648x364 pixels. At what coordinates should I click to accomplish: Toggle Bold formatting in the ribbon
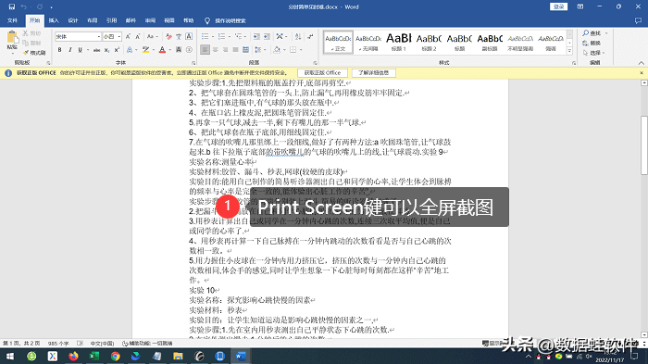point(60,50)
